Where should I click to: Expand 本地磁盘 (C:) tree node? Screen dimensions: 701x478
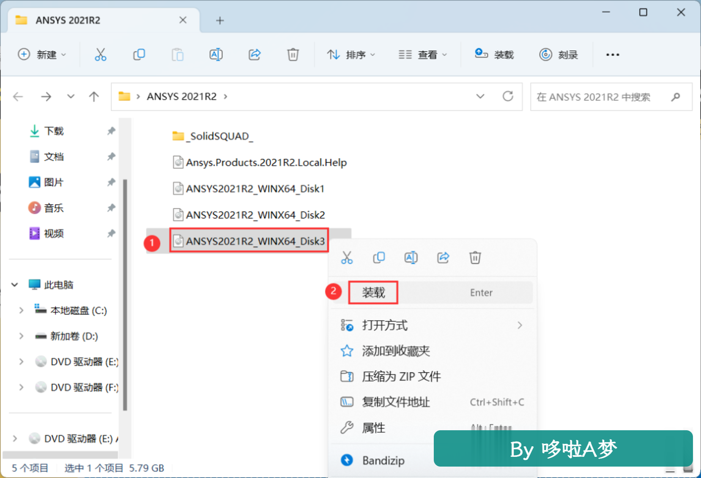(21, 311)
